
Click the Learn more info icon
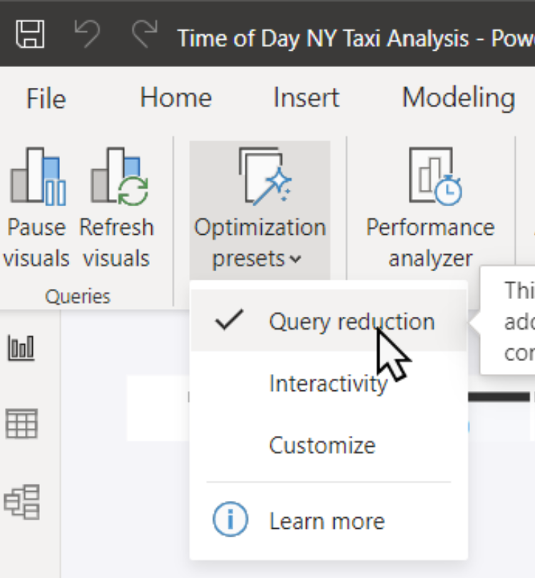230,519
